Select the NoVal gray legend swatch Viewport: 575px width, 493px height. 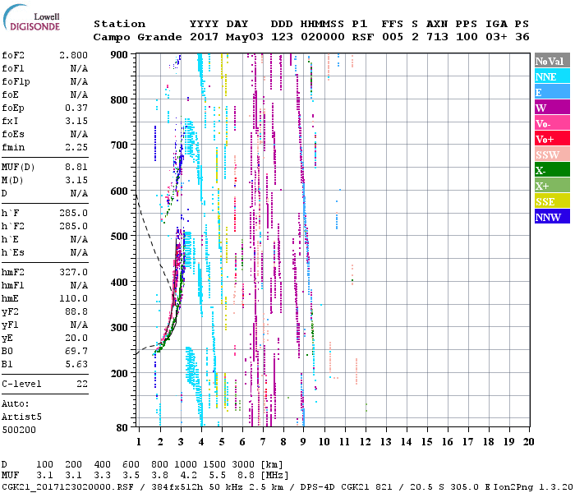552,61
